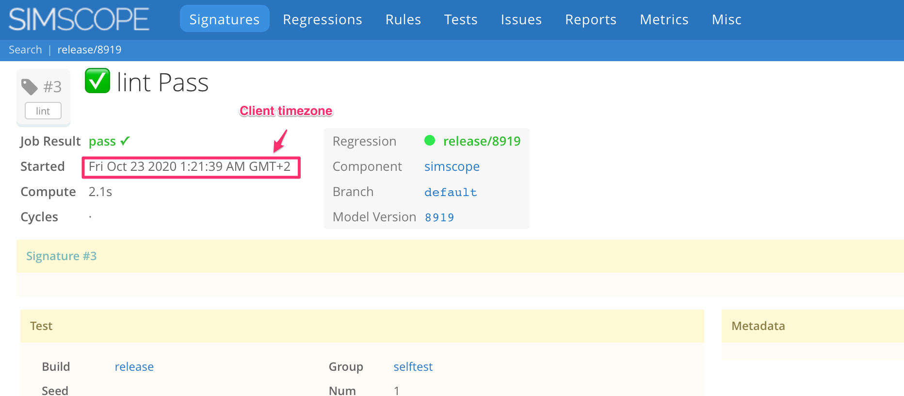Click the 'Cycles' label
This screenshot has width=904, height=396.
pos(39,217)
